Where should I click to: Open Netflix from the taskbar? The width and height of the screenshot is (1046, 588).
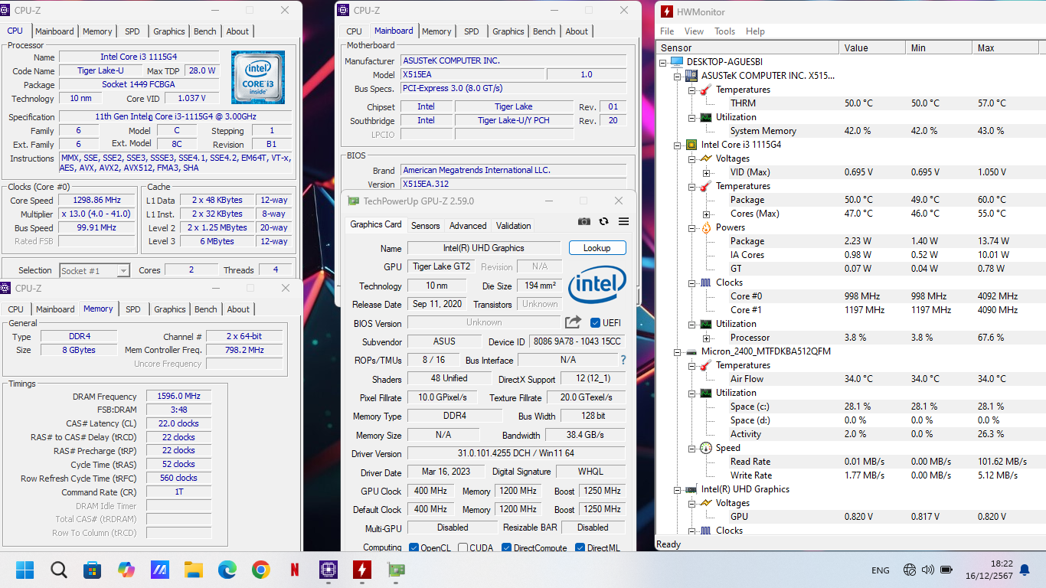pyautogui.click(x=295, y=570)
